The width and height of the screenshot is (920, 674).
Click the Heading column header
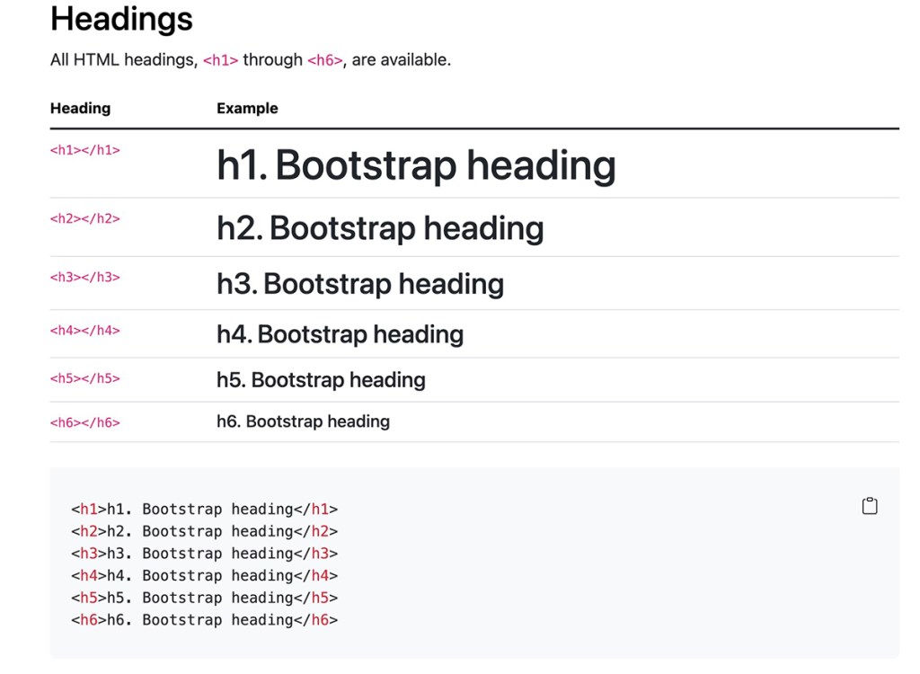pyautogui.click(x=80, y=109)
